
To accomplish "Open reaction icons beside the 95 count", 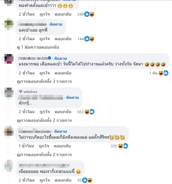I will [87, 180].
